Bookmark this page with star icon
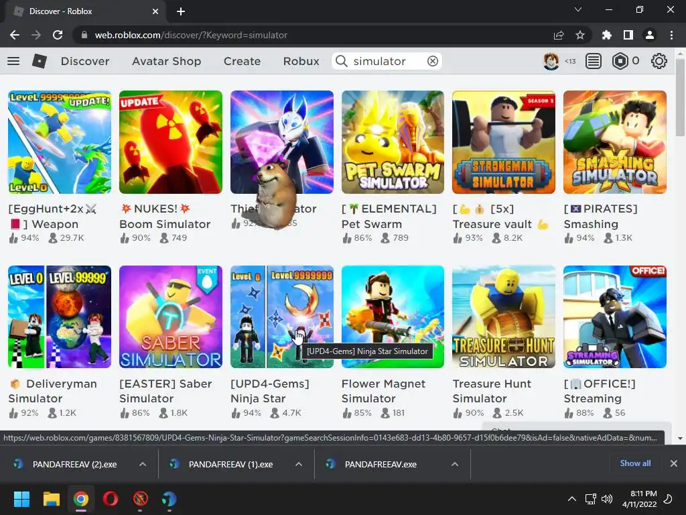Viewport: 686px width, 515px height. (x=580, y=35)
